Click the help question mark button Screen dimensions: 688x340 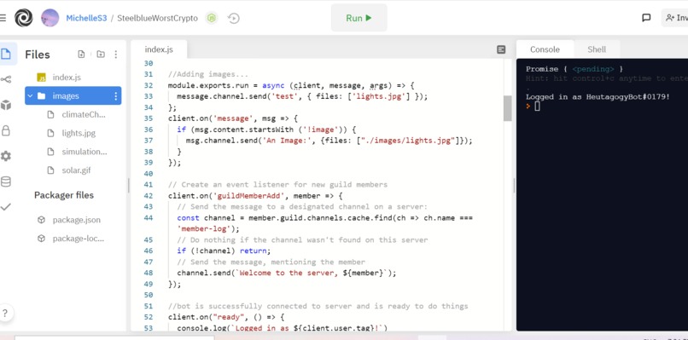point(5,314)
